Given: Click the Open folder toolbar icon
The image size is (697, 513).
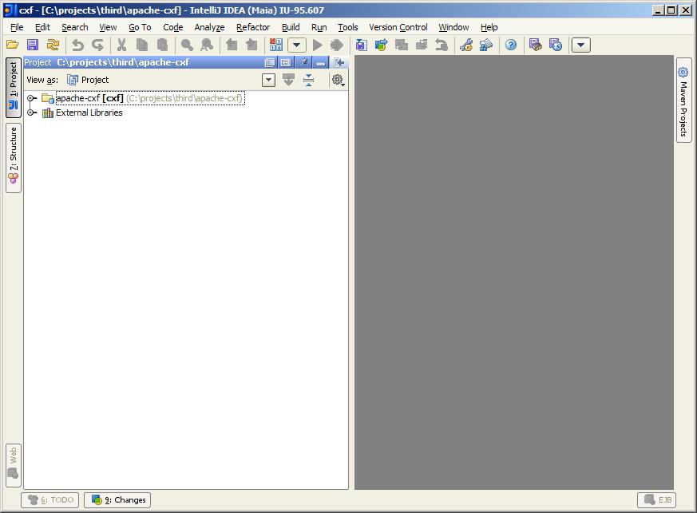Looking at the screenshot, I should (13, 45).
